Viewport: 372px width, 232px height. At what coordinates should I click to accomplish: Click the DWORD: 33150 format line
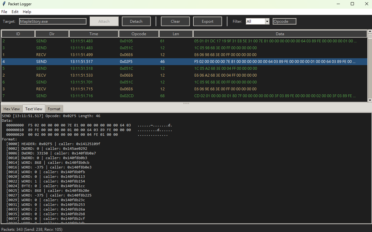[51, 153]
